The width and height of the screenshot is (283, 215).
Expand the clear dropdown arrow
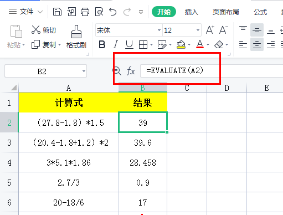[x=227, y=44]
